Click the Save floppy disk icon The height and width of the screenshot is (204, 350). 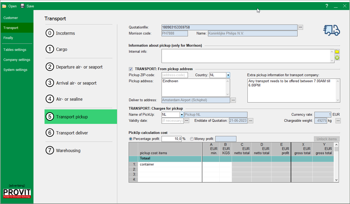coord(22,6)
